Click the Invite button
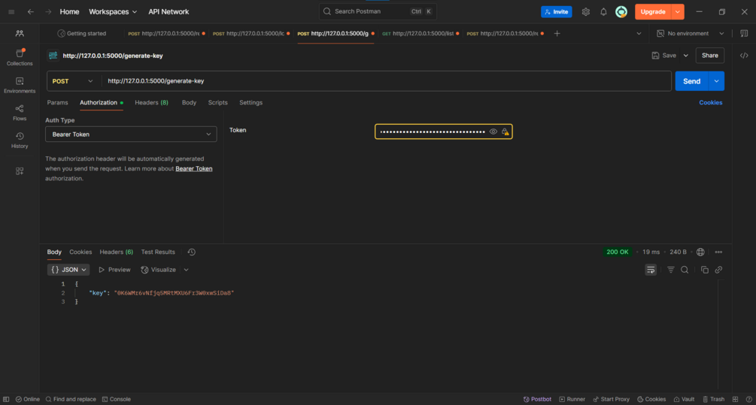This screenshot has width=756, height=405. [x=557, y=11]
